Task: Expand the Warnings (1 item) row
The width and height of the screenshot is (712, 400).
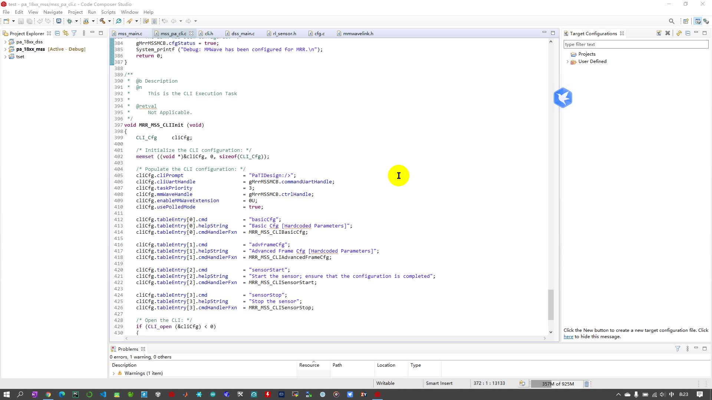Action: (114, 373)
